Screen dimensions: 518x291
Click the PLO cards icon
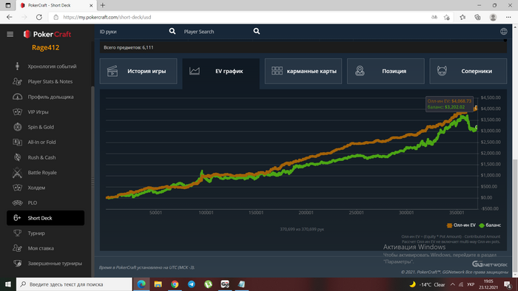point(17,202)
